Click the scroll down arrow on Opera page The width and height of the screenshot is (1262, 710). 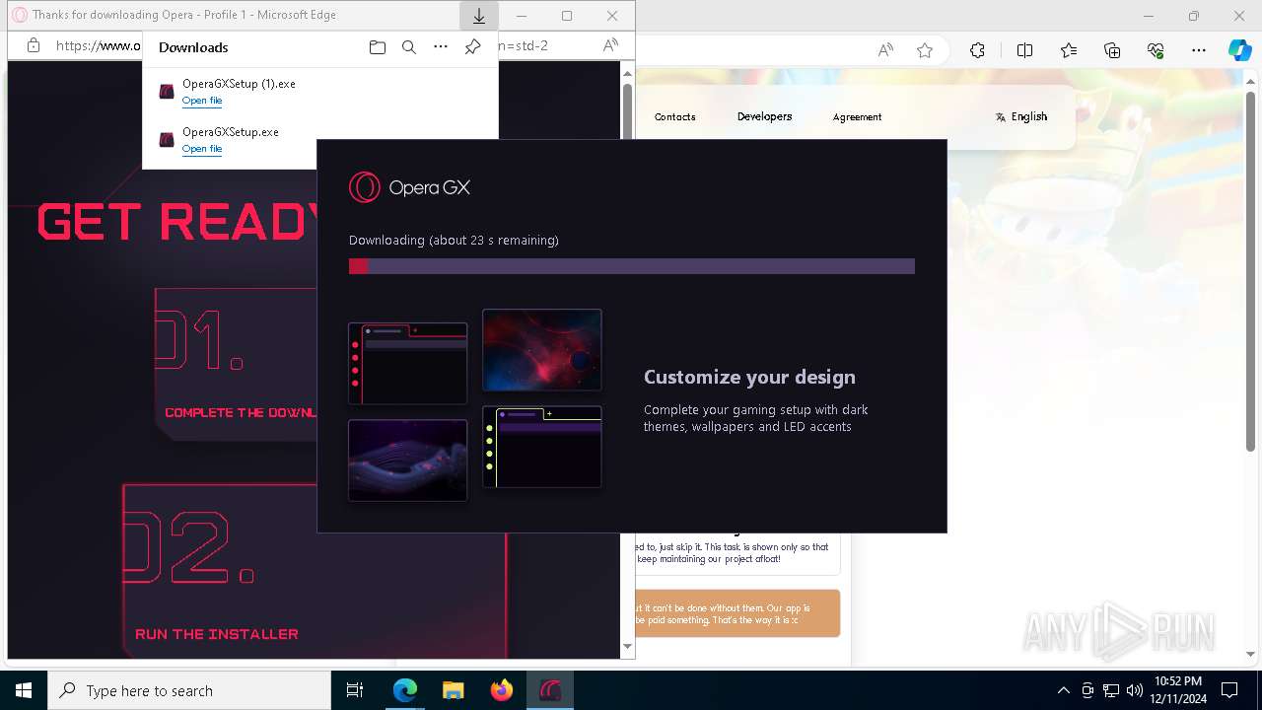pos(627,647)
